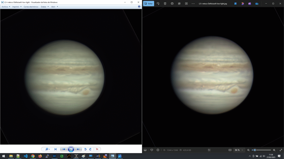The height and width of the screenshot is (159, 284).
Task: Show file info panel in Photos app
Action: click(158, 150)
